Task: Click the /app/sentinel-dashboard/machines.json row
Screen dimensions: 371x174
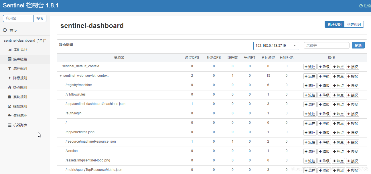Action: pos(212,104)
